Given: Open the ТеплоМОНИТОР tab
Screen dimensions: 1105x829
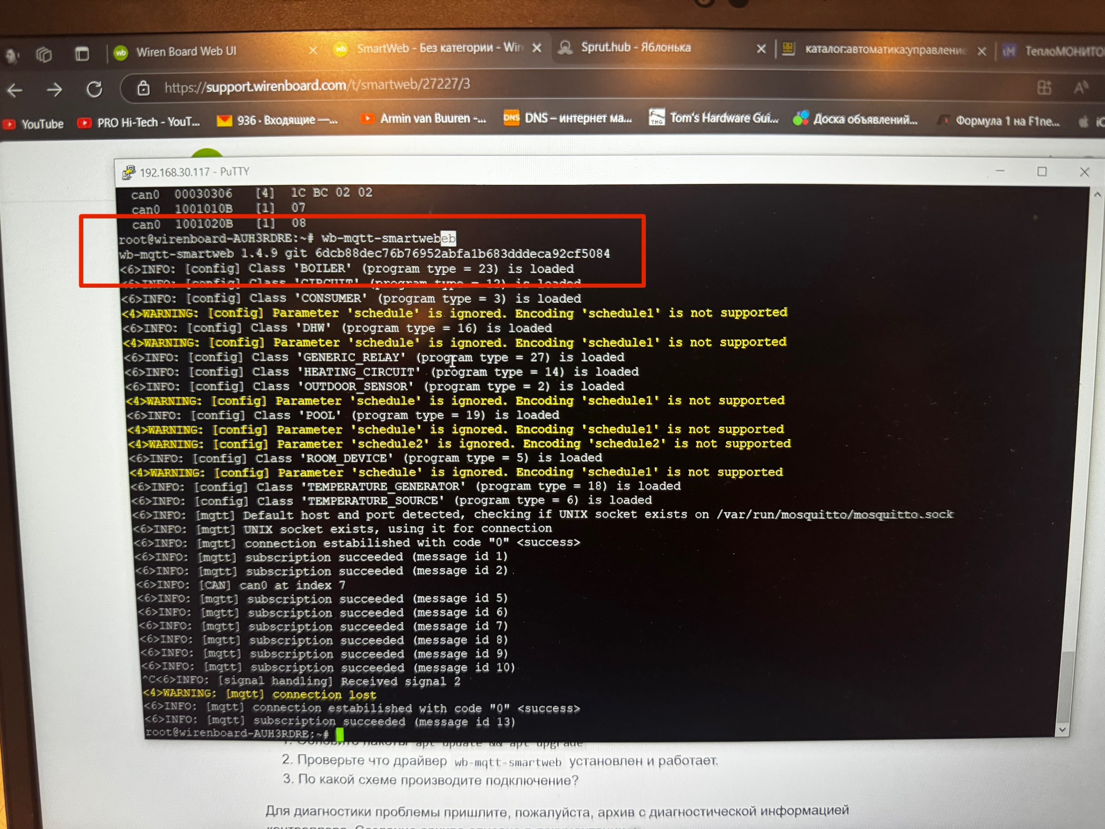Looking at the screenshot, I should click(x=1053, y=51).
